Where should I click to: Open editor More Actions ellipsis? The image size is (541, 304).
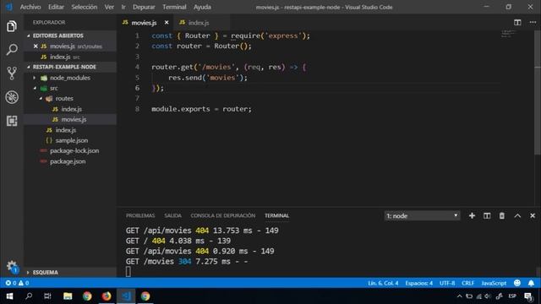pyautogui.click(x=533, y=23)
